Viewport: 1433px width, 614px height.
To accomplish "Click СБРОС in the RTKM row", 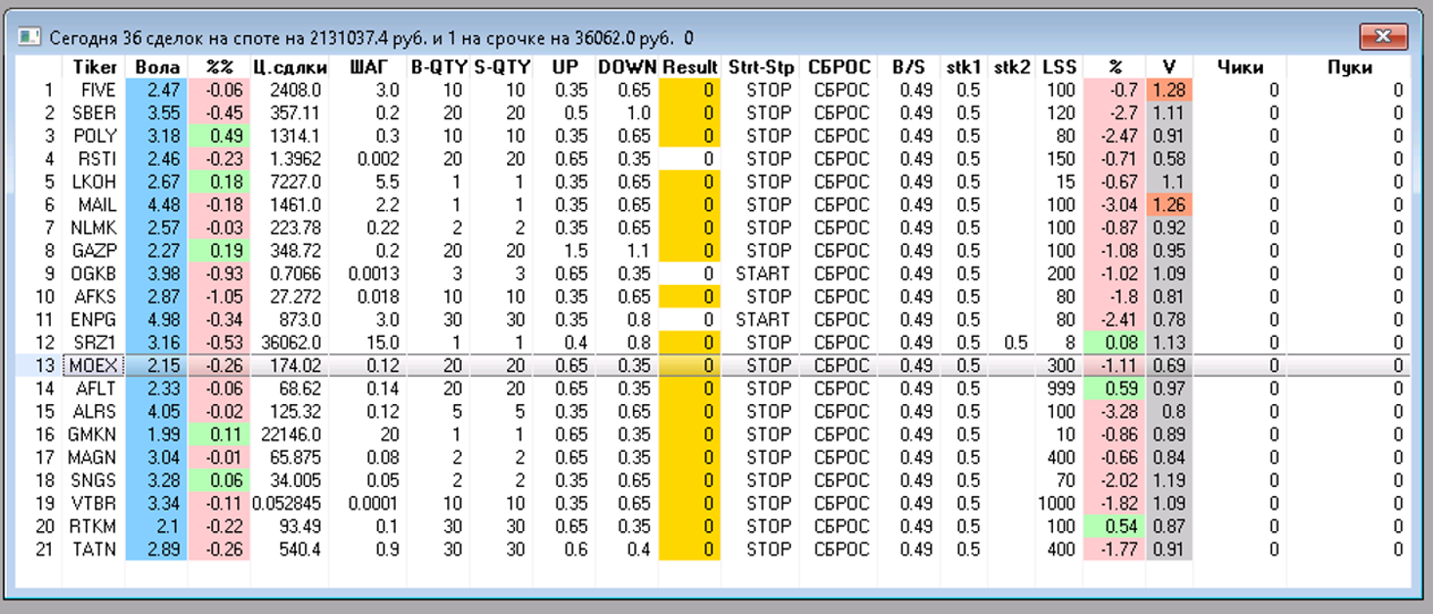I will click(841, 525).
